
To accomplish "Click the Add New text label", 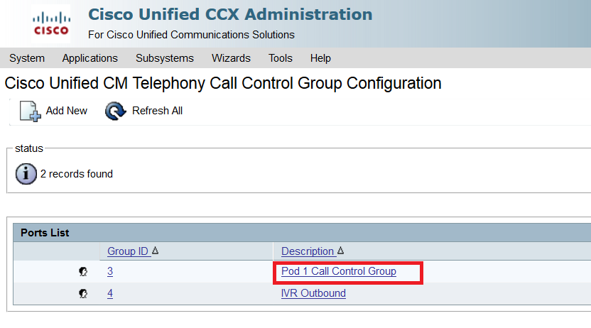I will coord(67,111).
